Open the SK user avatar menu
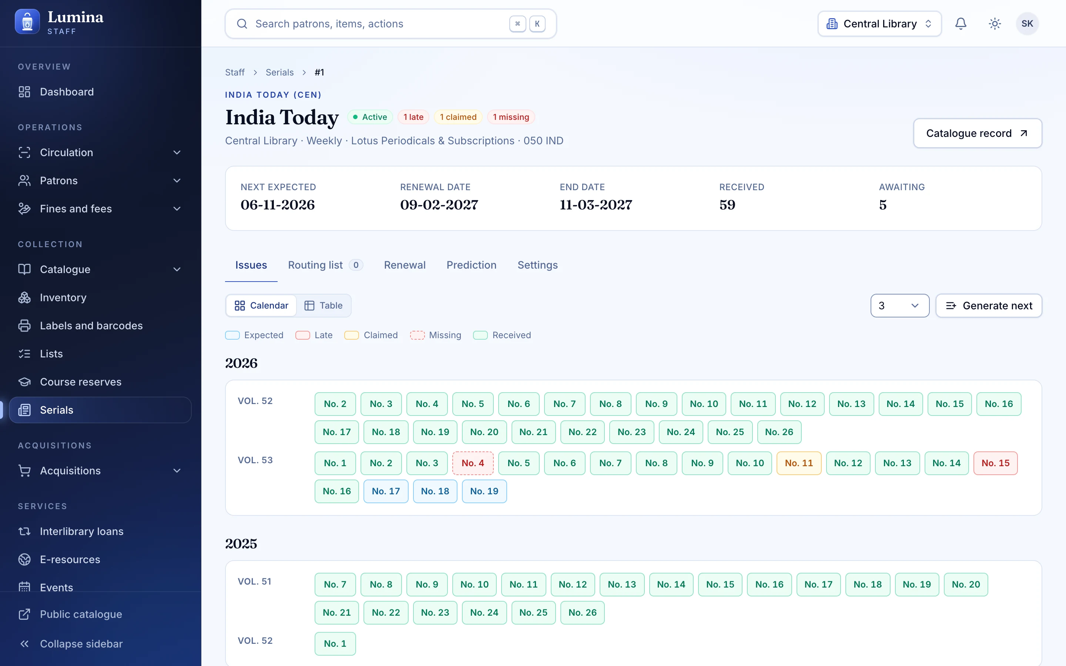Screen dimensions: 1066x666 (1027, 24)
